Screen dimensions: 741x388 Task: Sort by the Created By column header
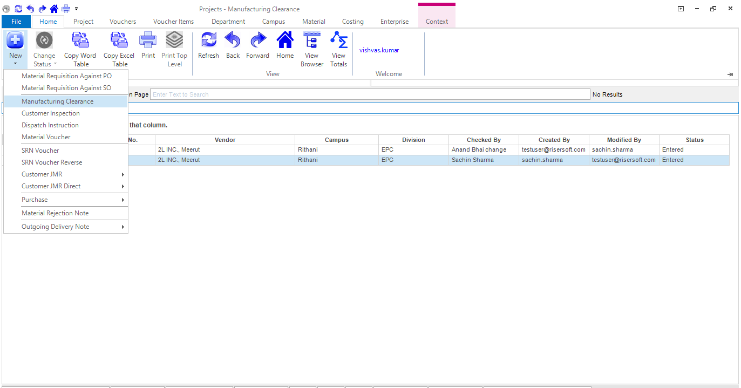point(554,140)
